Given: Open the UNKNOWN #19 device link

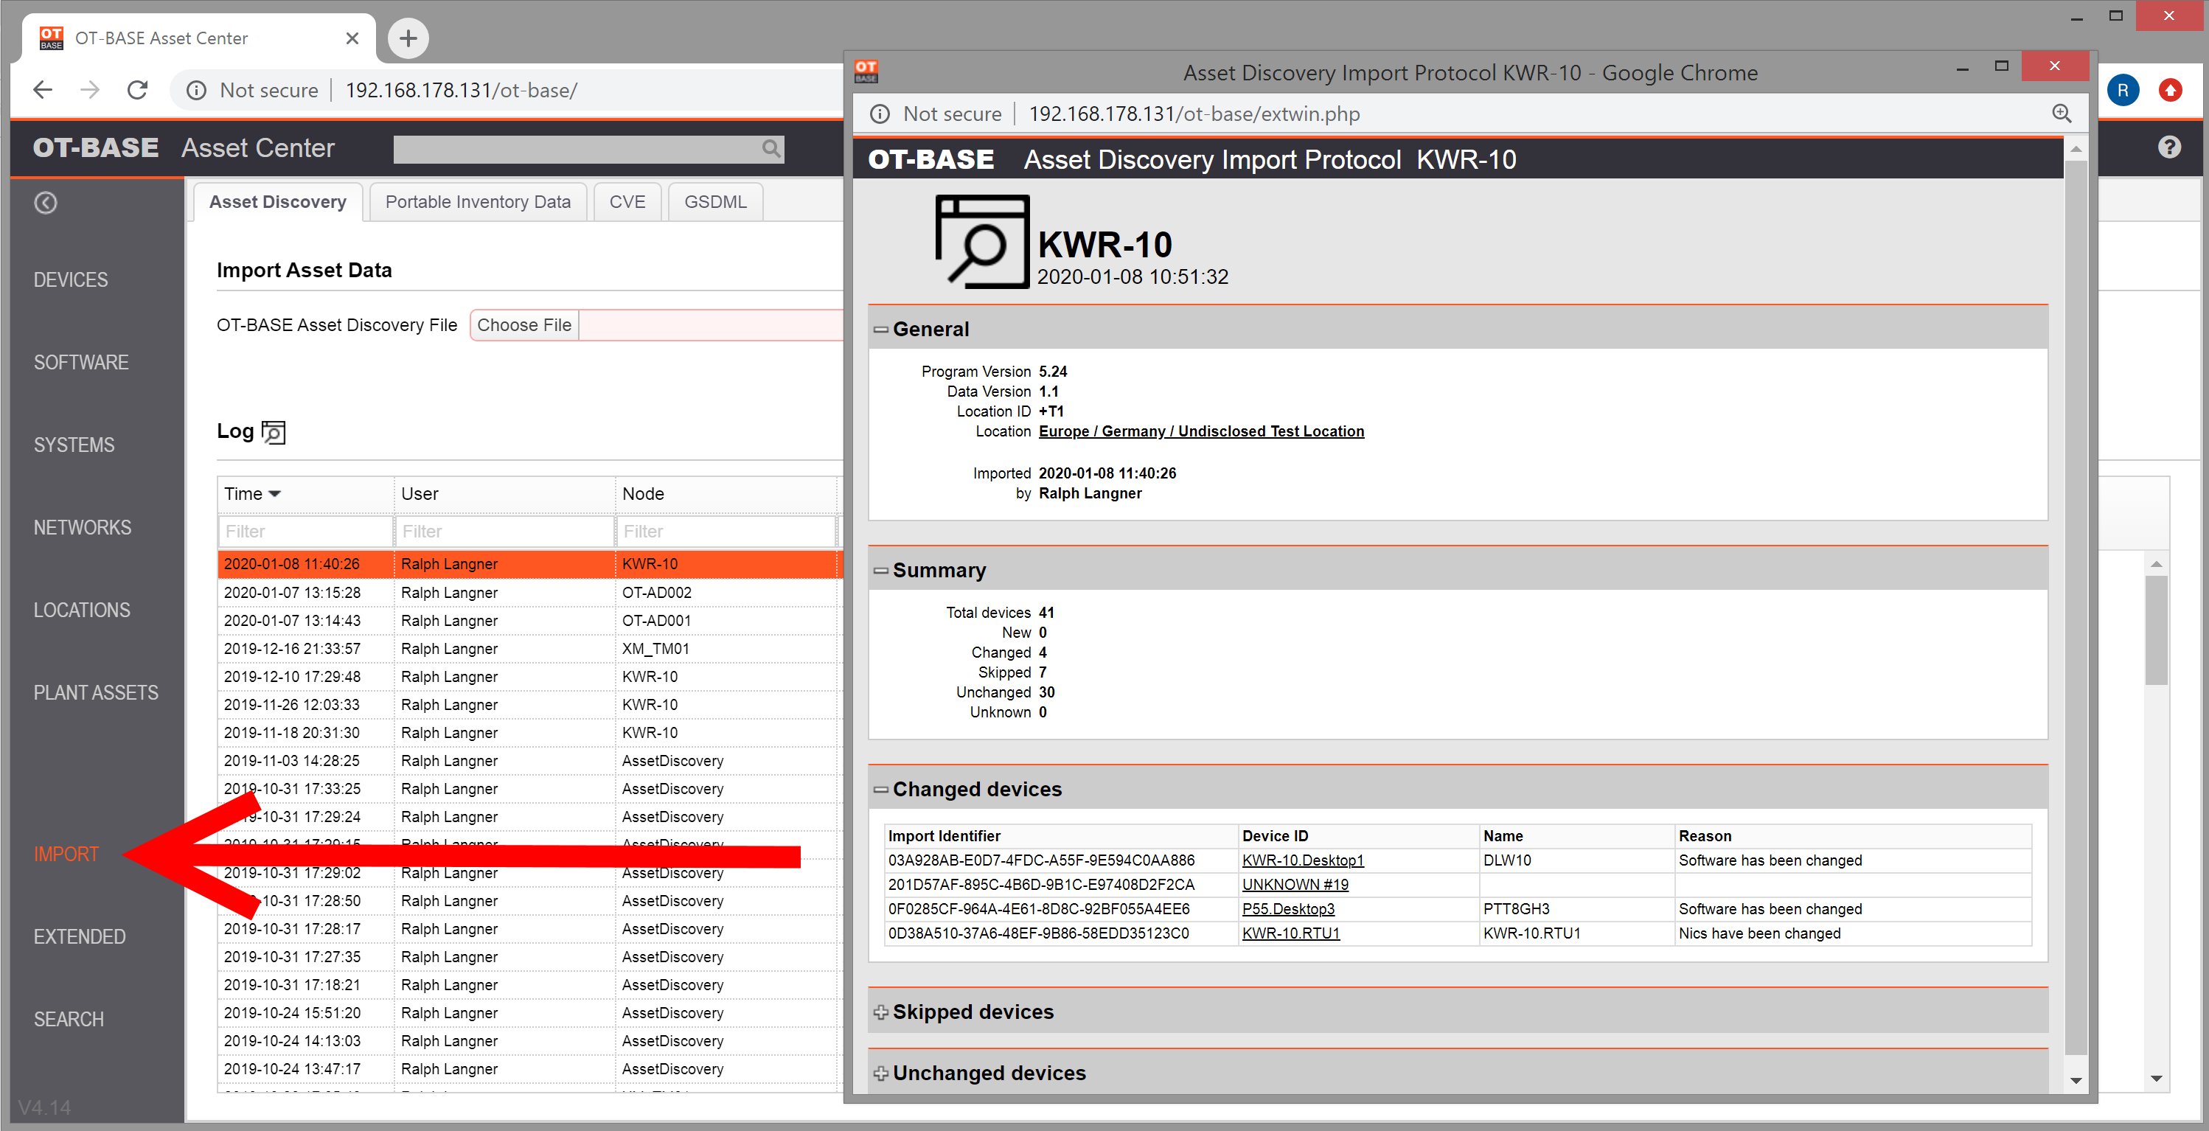Looking at the screenshot, I should [1295, 884].
